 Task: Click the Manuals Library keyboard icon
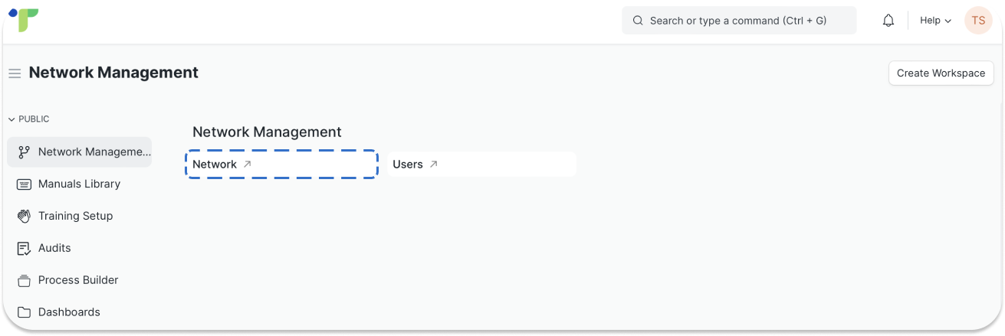[24, 184]
